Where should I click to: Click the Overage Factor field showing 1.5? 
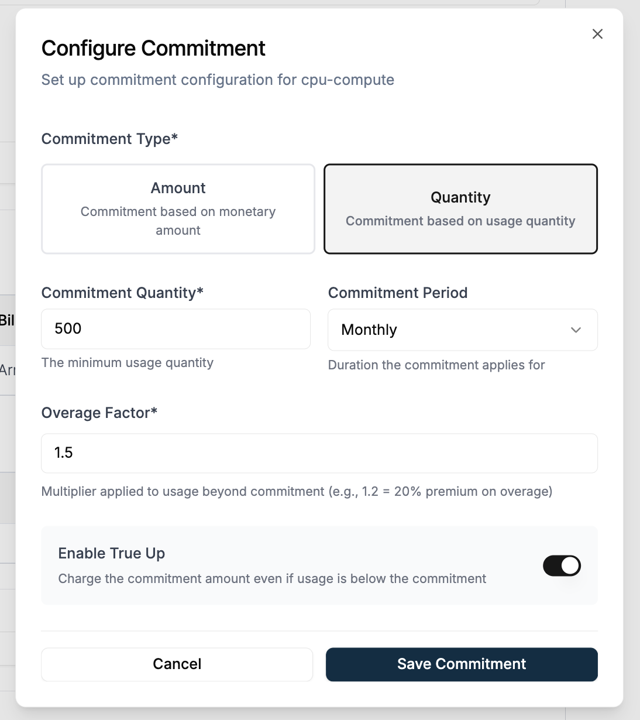(x=319, y=453)
